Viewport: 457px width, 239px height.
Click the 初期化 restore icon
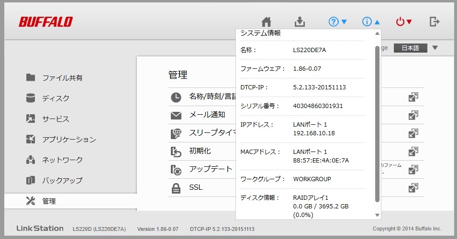(176, 152)
